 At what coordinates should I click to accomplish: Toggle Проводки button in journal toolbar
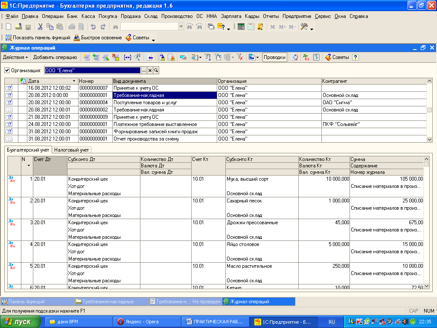coord(274,58)
